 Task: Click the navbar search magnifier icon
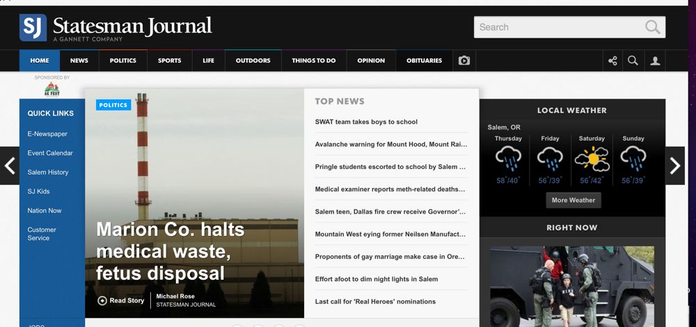pyautogui.click(x=633, y=61)
